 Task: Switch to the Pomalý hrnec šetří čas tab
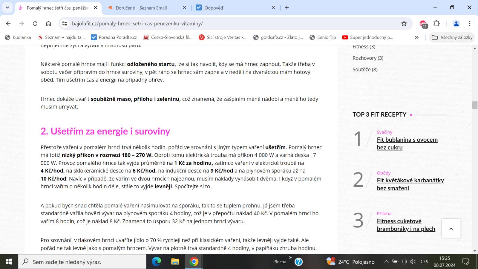(x=58, y=8)
